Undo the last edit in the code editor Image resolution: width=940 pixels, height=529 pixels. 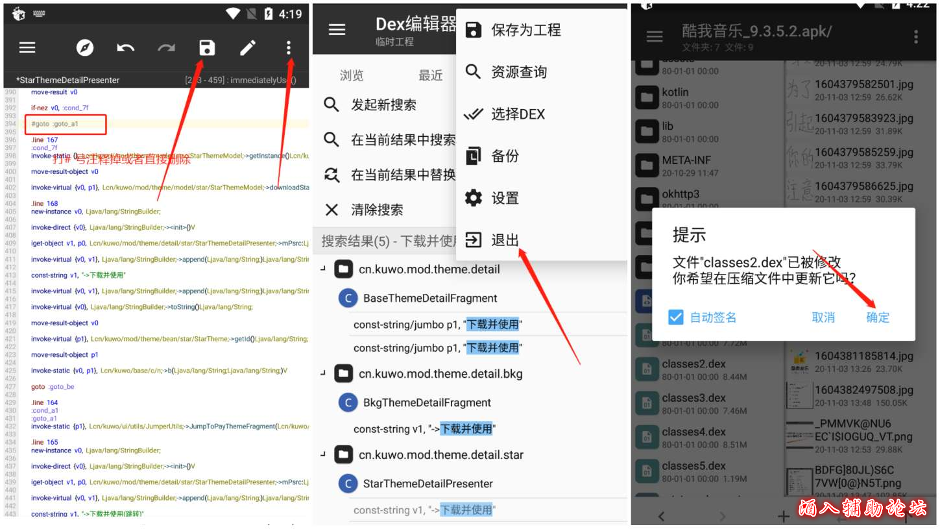point(125,47)
